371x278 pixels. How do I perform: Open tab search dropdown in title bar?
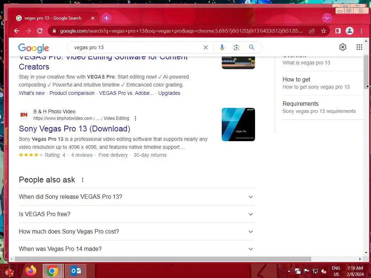(x=327, y=18)
